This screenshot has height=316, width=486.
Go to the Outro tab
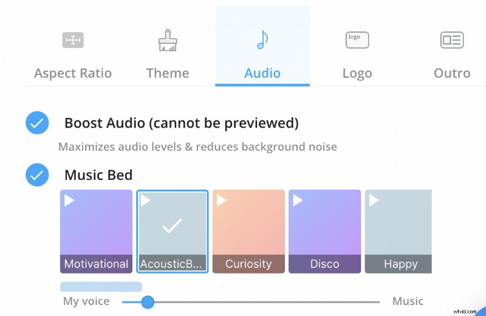coord(452,74)
